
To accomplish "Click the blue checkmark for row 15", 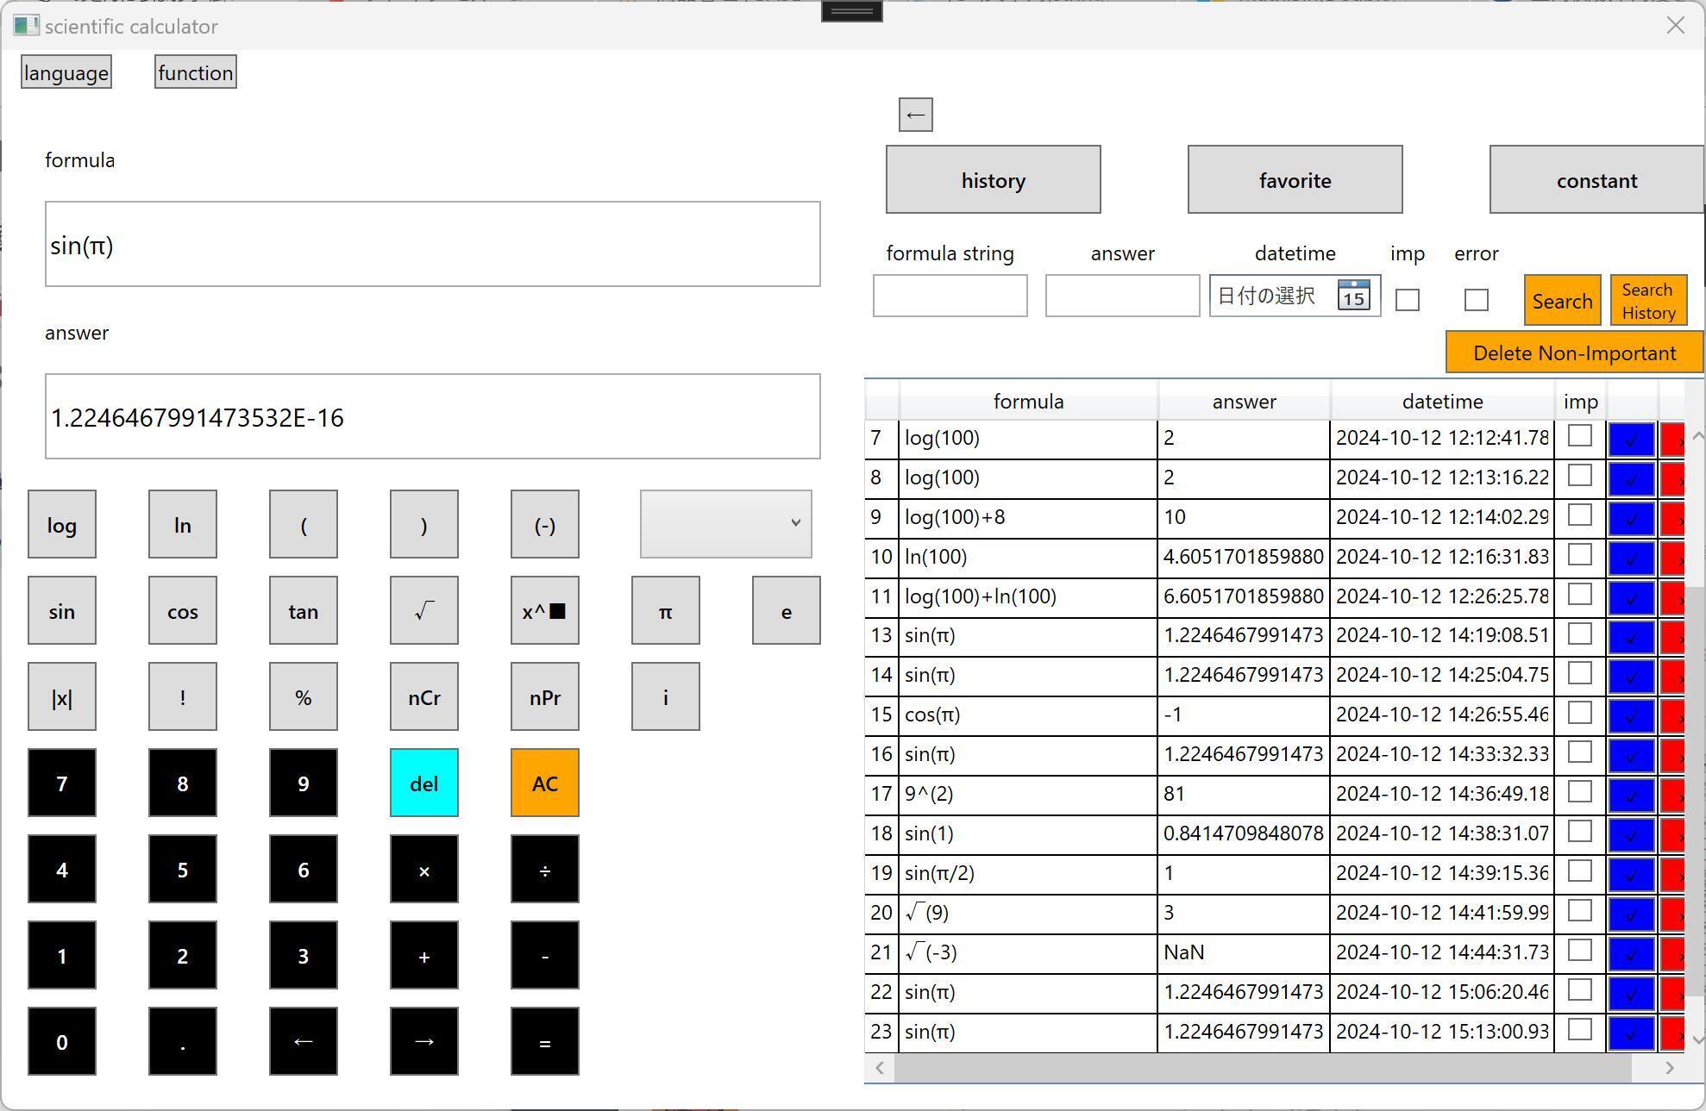I will click(x=1630, y=715).
